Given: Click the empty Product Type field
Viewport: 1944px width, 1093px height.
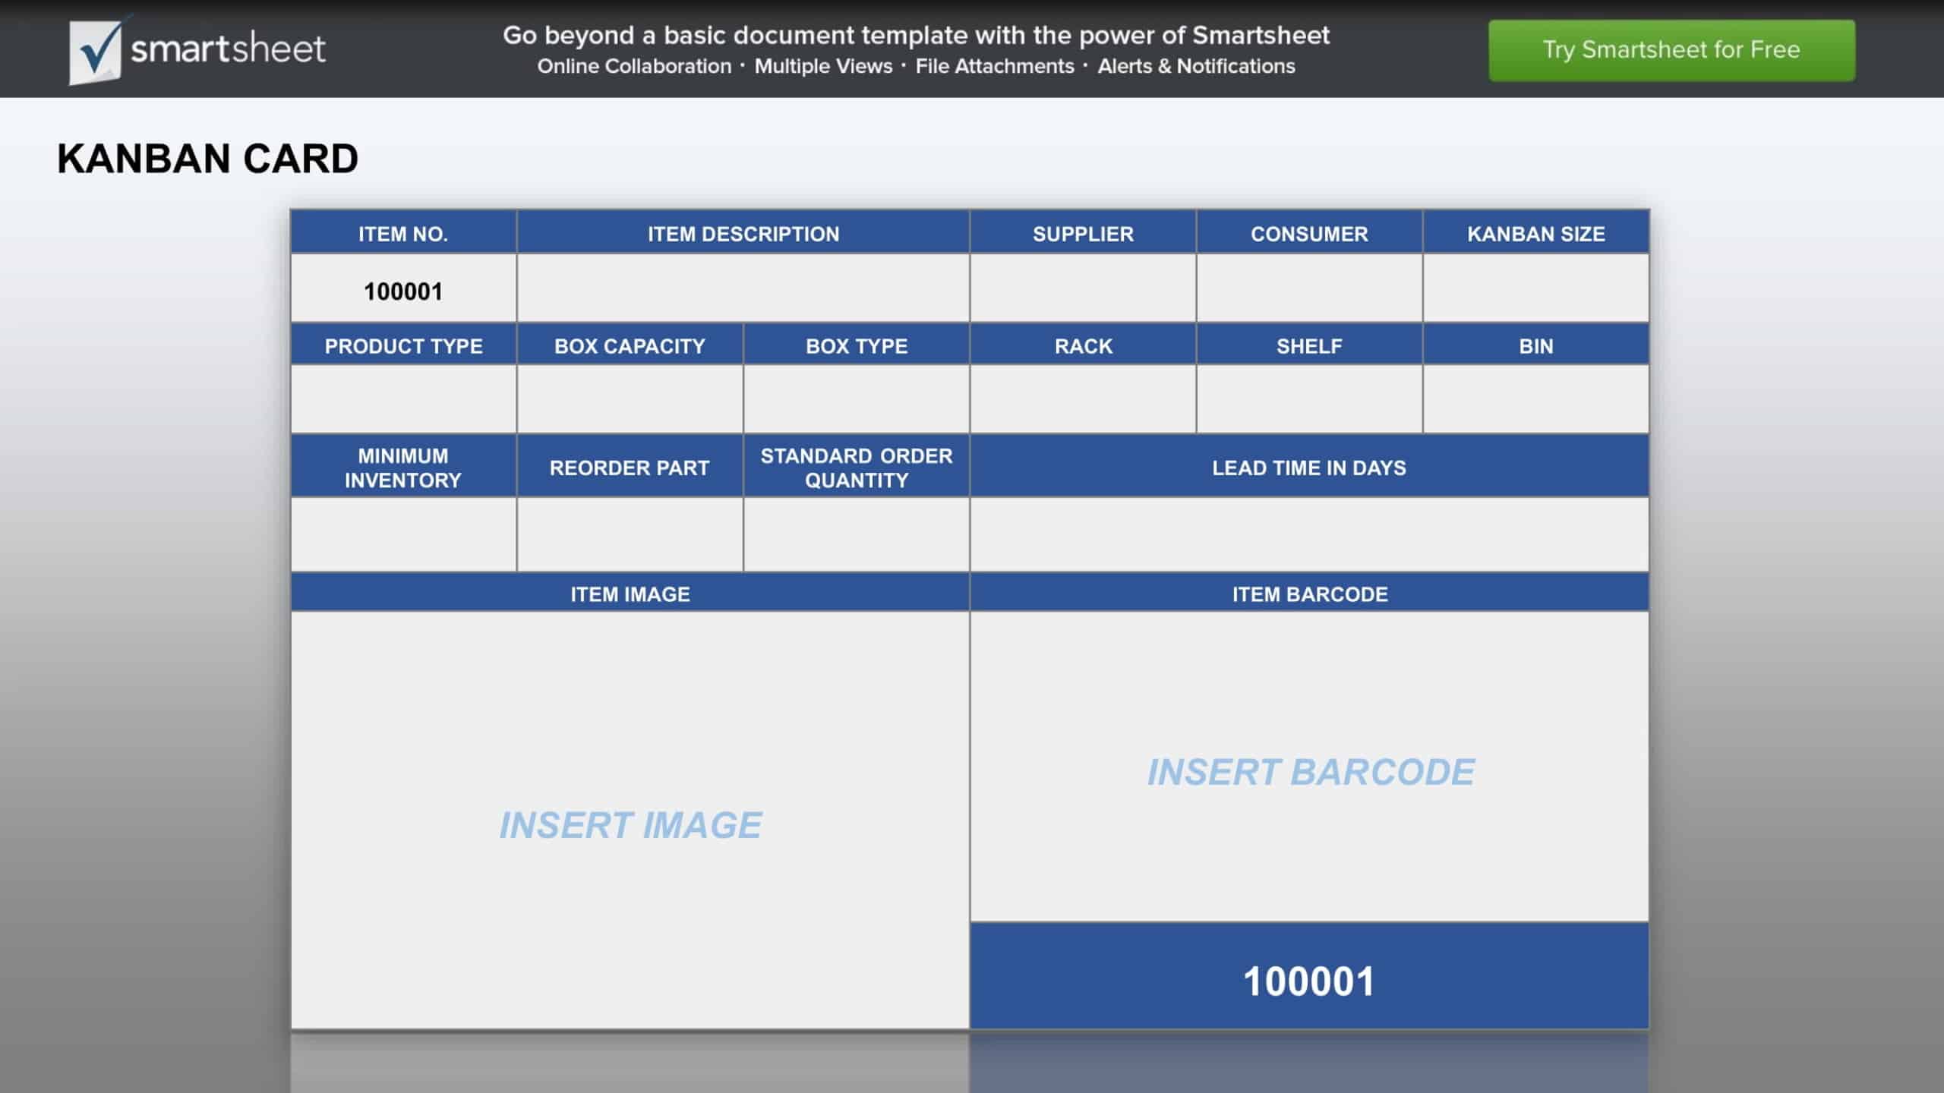Looking at the screenshot, I should click(x=403, y=399).
